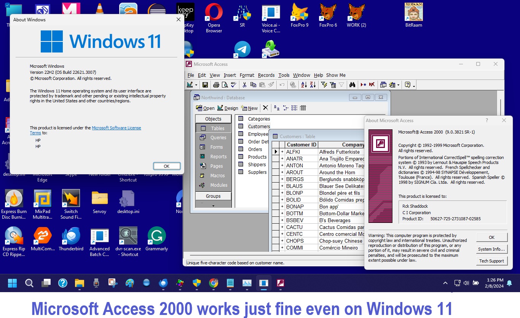The height and width of the screenshot is (318, 520).
Task: Open the dropdown arrow beside the Help icon
Action: pos(414,86)
